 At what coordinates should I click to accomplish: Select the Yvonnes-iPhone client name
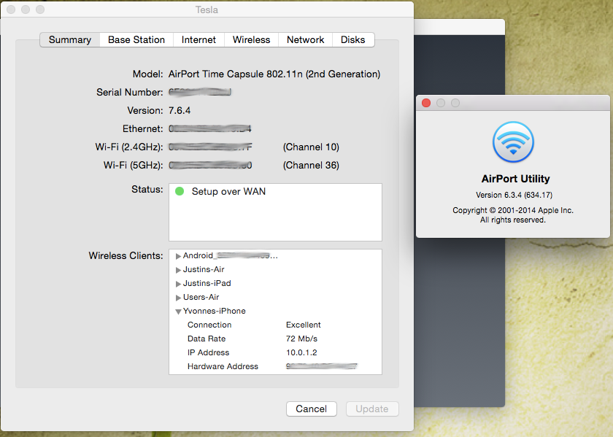pos(215,311)
